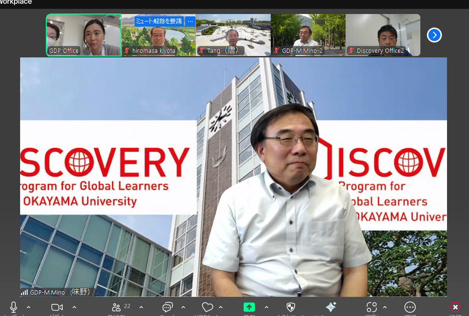Click the signal strength icon beside GDP-M.Mino
Screen dimensions: 469x316
pos(24,292)
